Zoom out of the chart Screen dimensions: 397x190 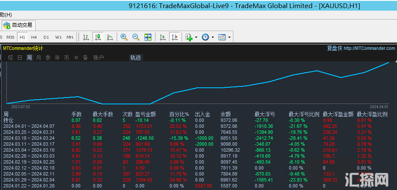pos(136,37)
